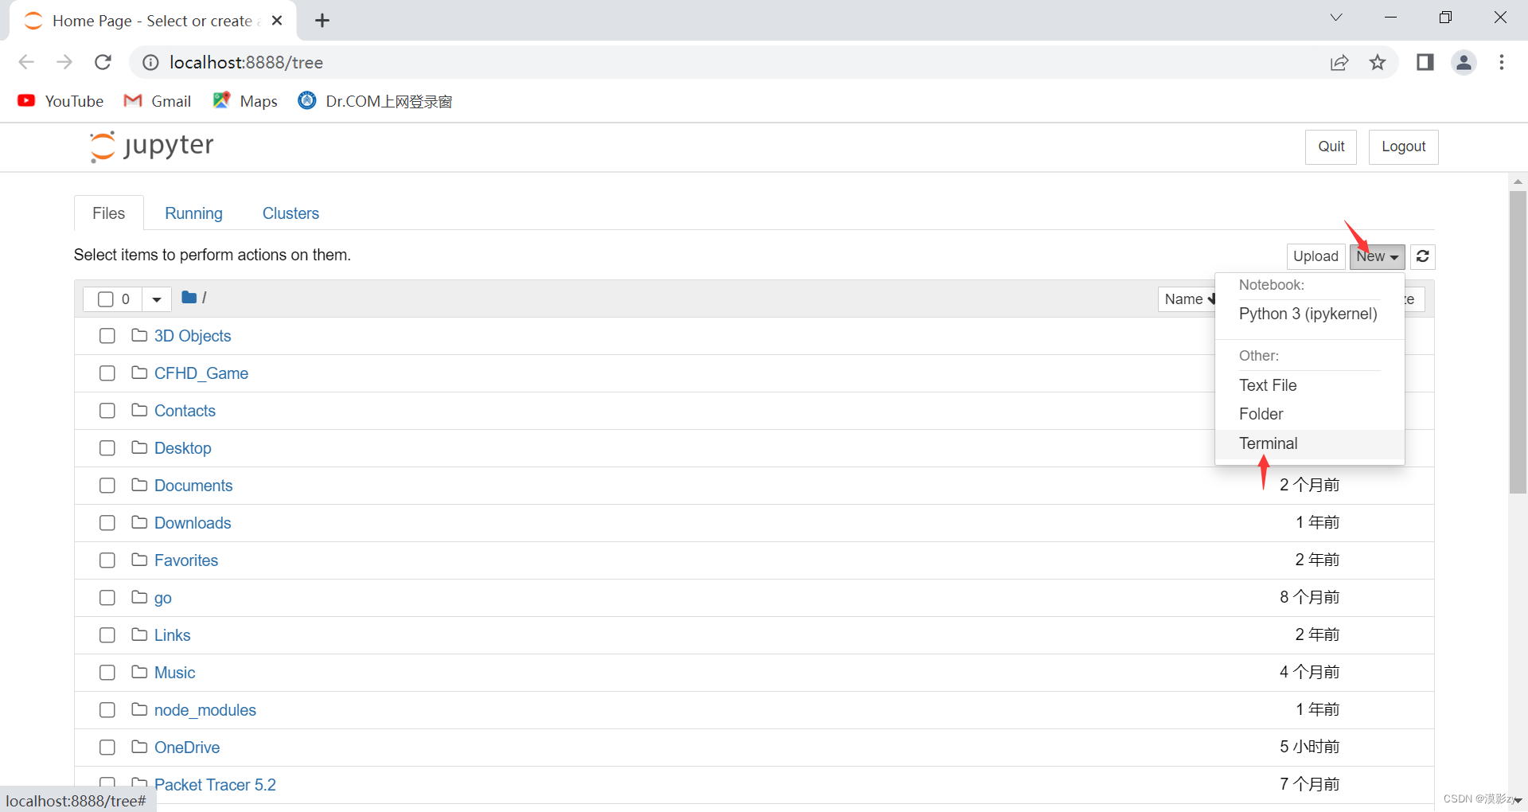The height and width of the screenshot is (812, 1528).
Task: Open the Chrome profile avatar
Action: (1464, 62)
